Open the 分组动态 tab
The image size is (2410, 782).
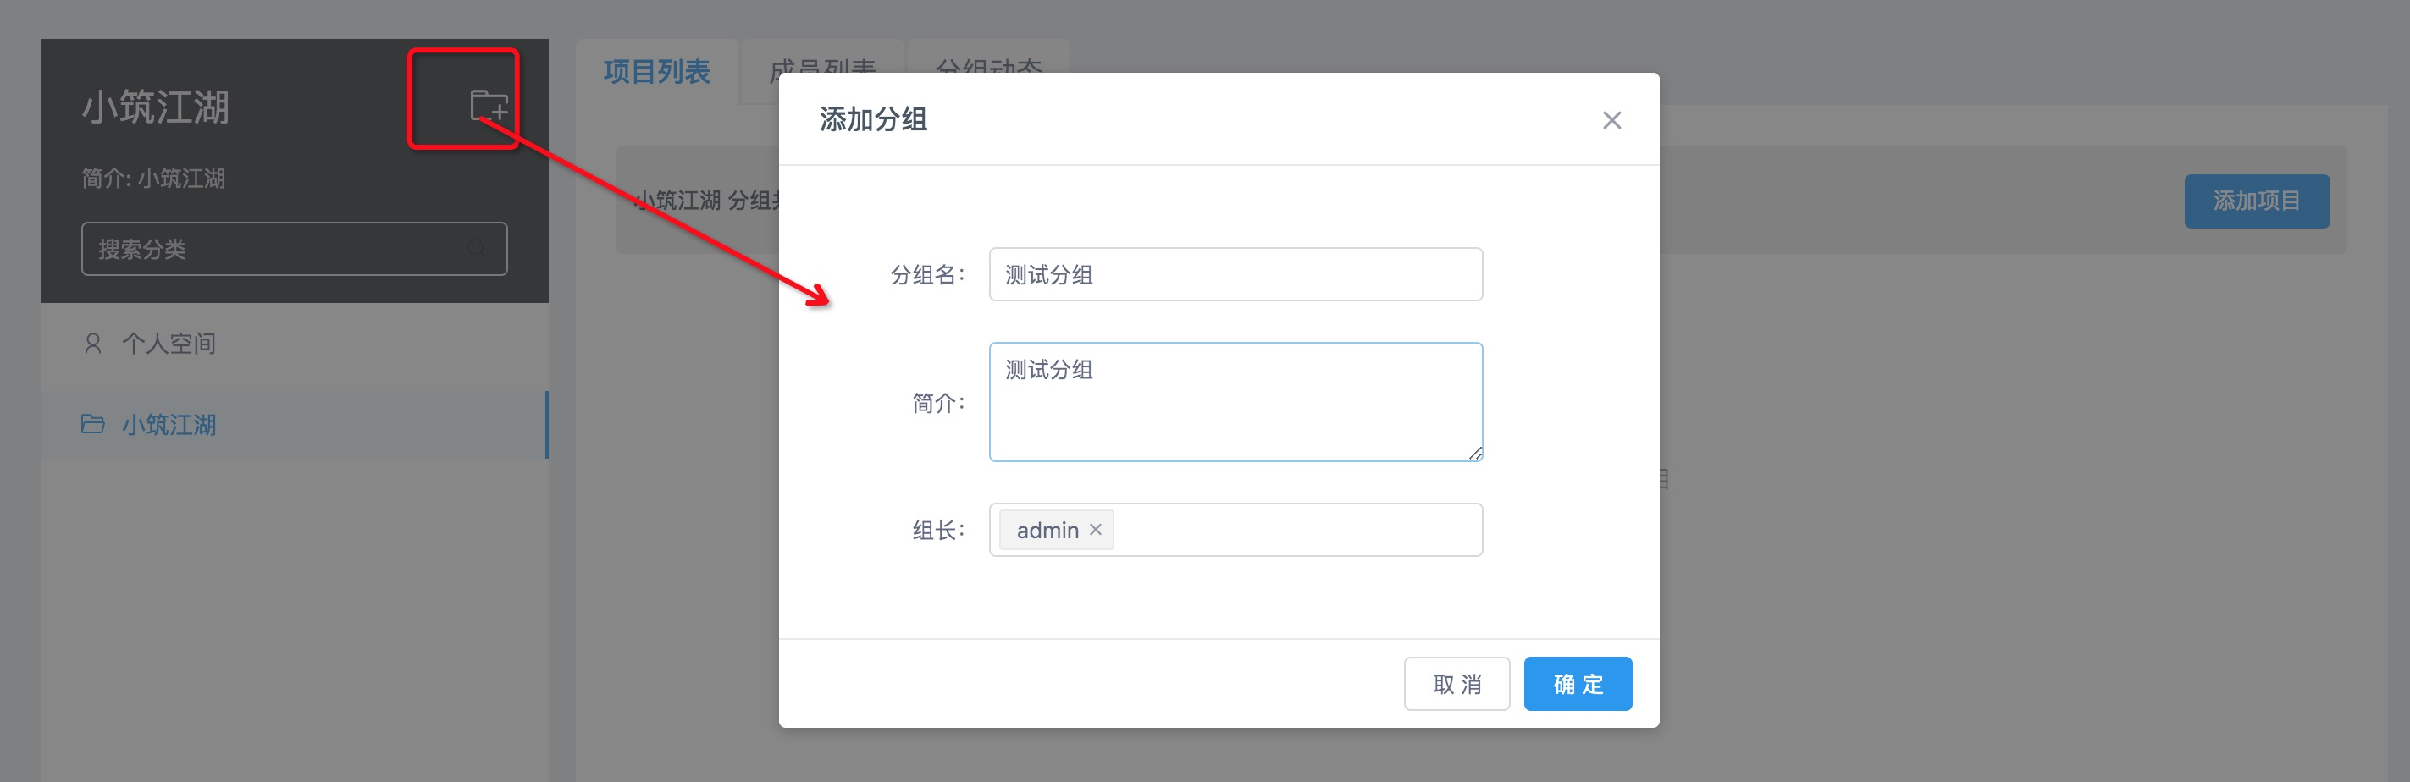989,69
